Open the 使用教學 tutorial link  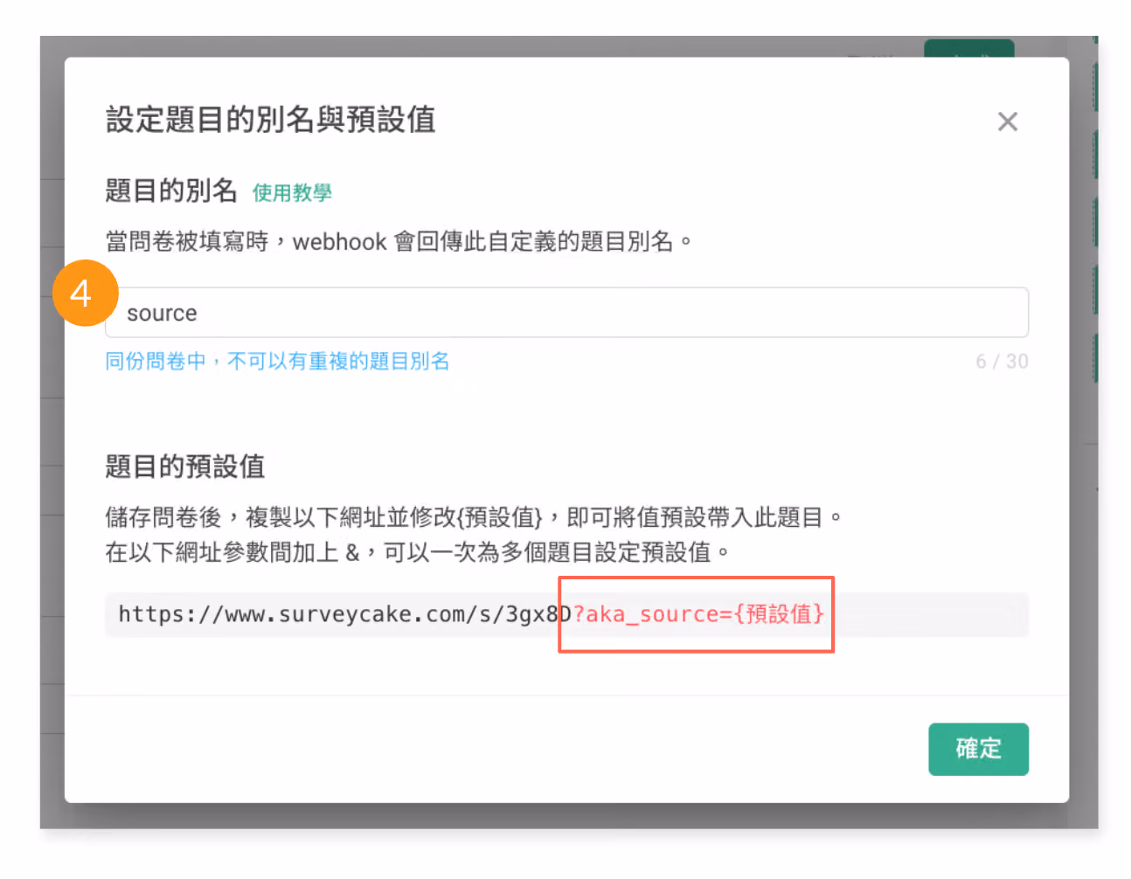292,192
